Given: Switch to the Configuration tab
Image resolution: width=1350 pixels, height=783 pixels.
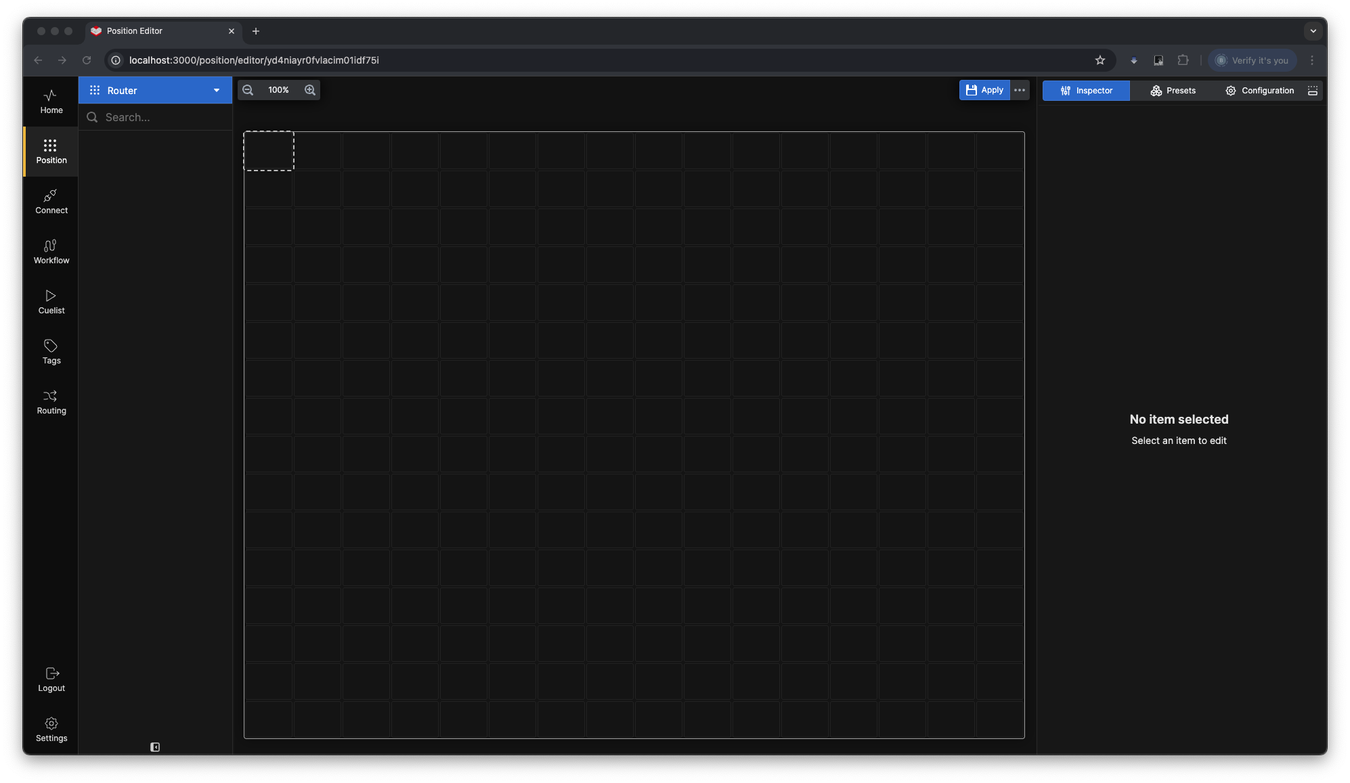Looking at the screenshot, I should 1259,91.
